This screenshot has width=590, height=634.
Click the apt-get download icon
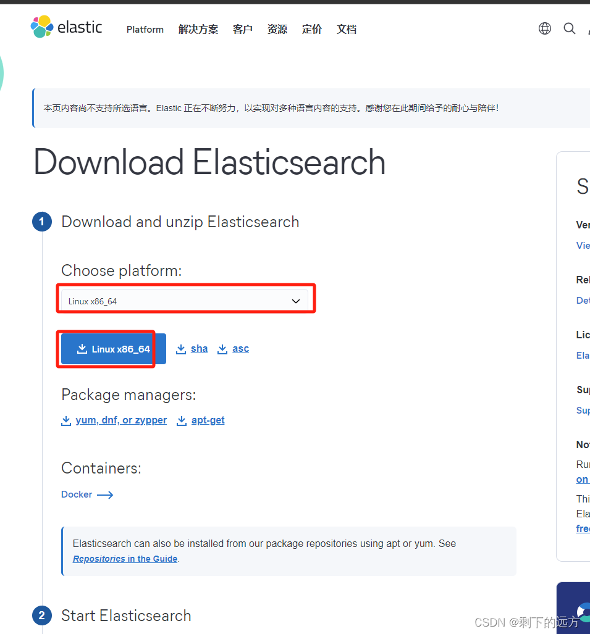[x=182, y=420]
